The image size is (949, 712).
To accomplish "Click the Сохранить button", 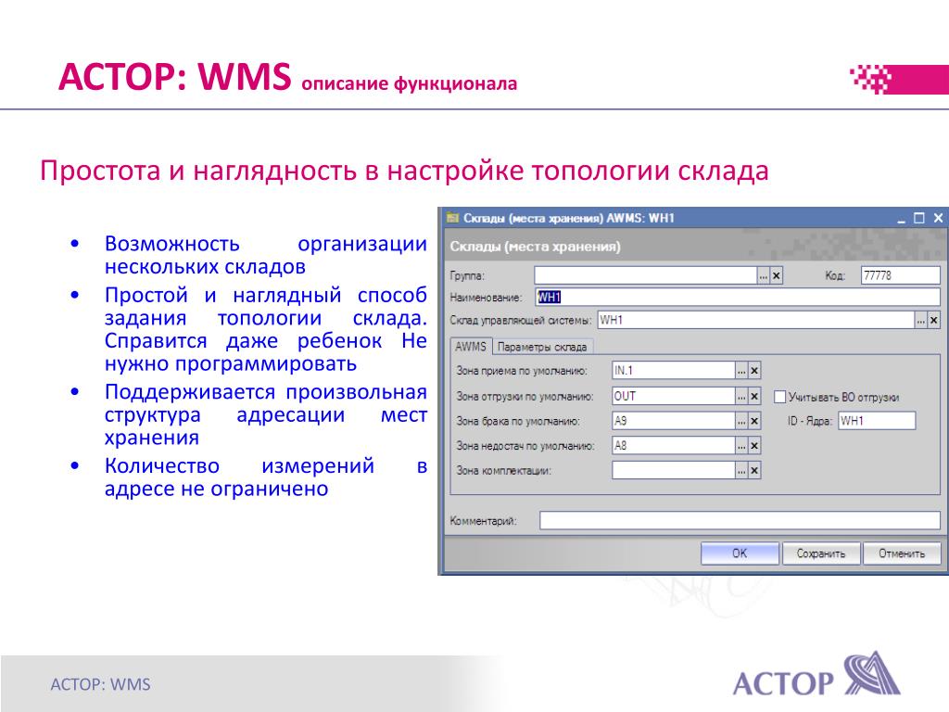I will pos(821,553).
